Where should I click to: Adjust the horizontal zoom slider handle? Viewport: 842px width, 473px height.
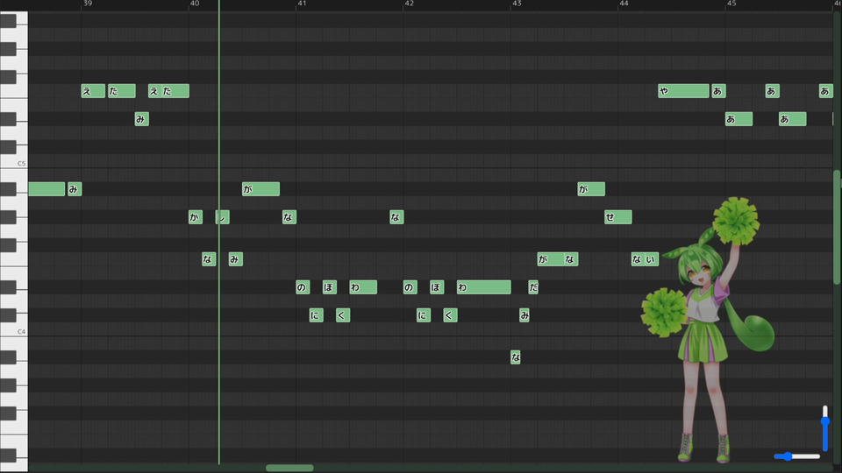pyautogui.click(x=788, y=456)
